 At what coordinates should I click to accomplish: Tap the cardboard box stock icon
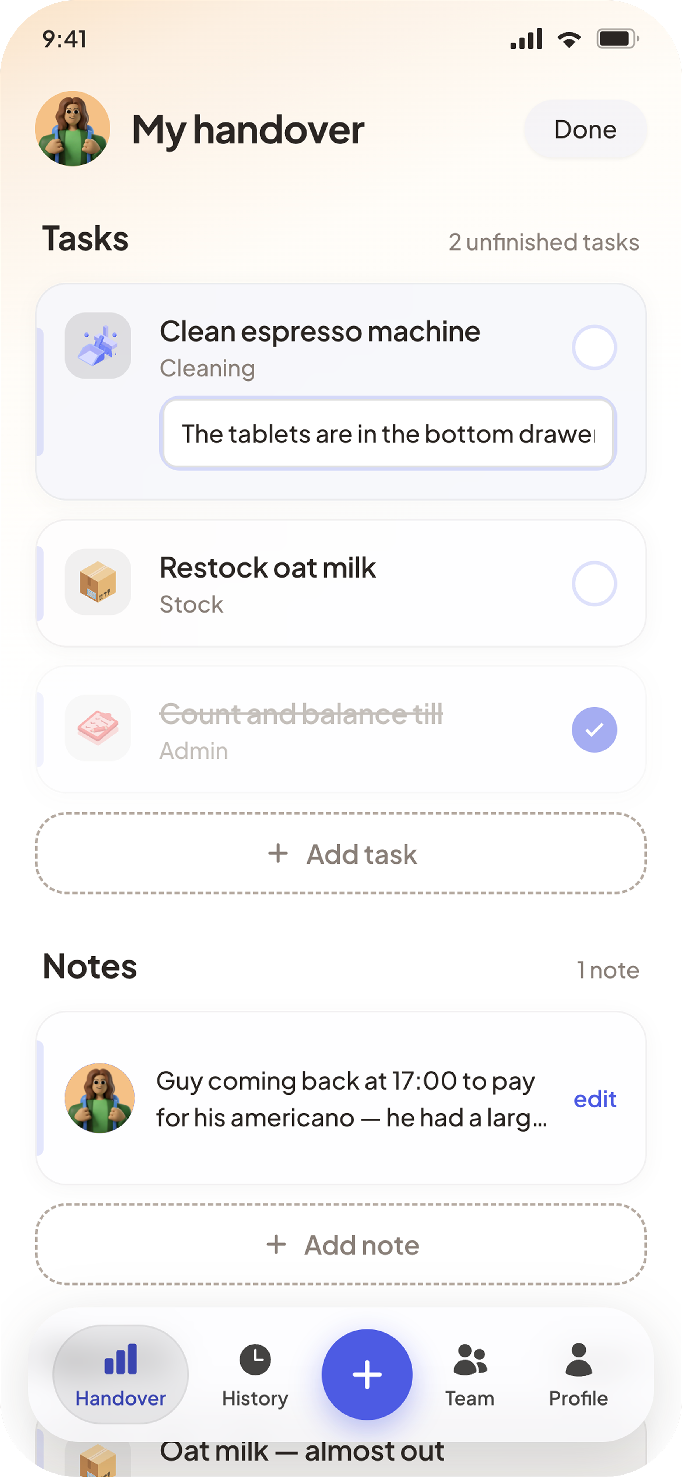pyautogui.click(x=98, y=581)
